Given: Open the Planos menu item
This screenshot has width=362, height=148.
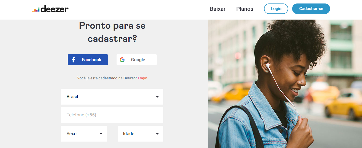Looking at the screenshot, I should [x=245, y=9].
